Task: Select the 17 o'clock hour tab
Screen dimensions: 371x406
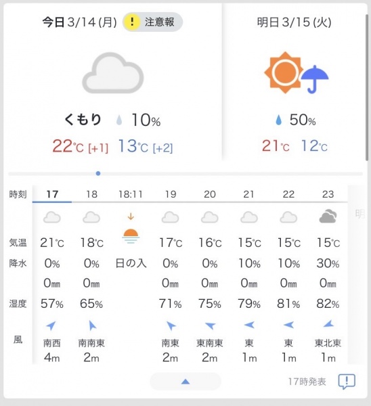Action: pyautogui.click(x=52, y=194)
